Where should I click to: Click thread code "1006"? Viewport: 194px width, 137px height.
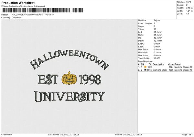171,70
